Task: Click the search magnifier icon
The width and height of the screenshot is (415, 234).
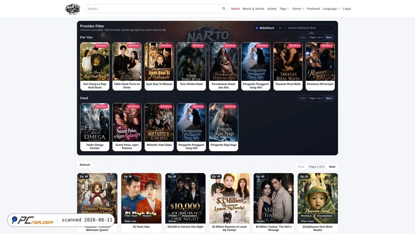Action: point(224,8)
